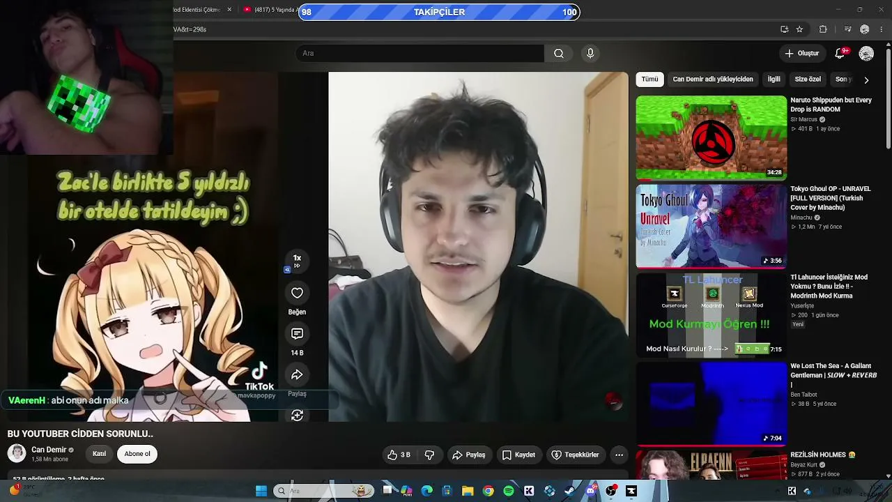Open the Tokyo Ghoul Unravel thumbnail
Viewport: 892px width, 502px height.
click(712, 226)
